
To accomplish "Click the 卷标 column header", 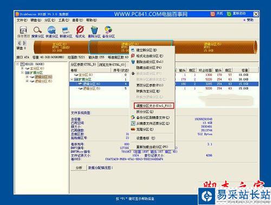I will [90, 70].
